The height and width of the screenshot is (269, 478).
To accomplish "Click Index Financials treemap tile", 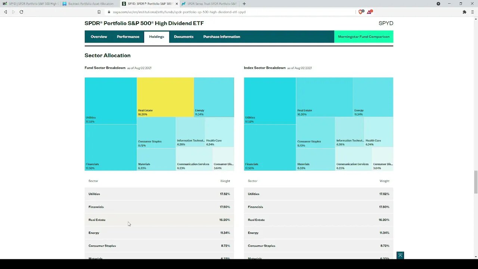I will [270, 148].
